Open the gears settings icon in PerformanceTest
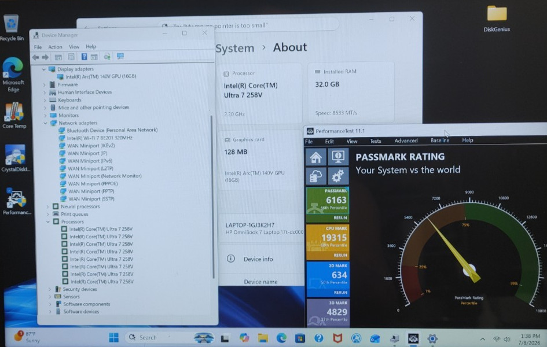The height and width of the screenshot is (347, 547). 337,176
